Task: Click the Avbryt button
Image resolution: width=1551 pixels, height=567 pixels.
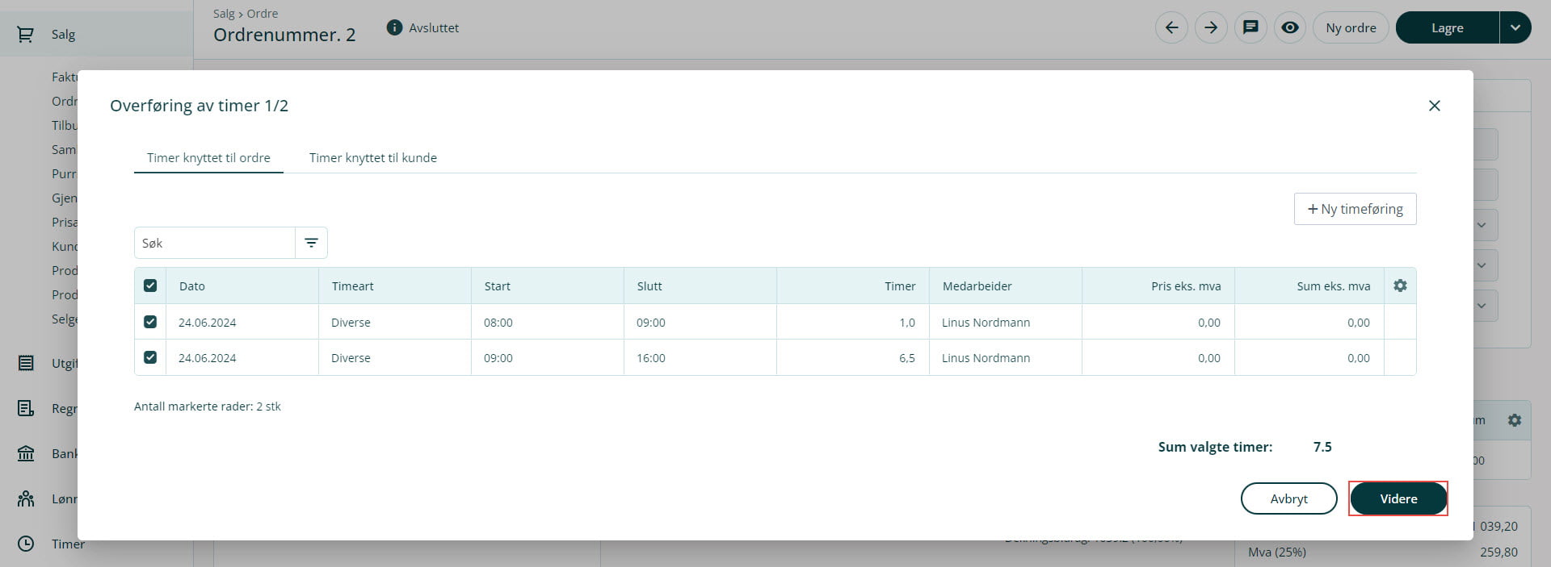Action: (x=1288, y=498)
